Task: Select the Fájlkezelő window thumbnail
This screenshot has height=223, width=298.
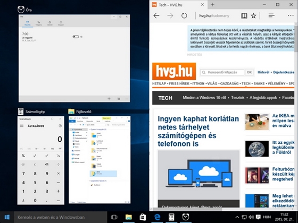Action: [x=100, y=160]
